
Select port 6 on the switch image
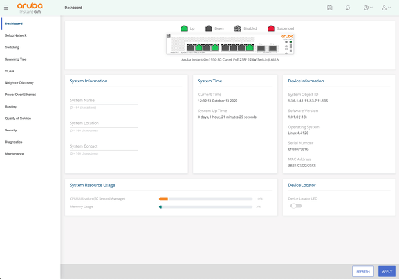(234, 47)
